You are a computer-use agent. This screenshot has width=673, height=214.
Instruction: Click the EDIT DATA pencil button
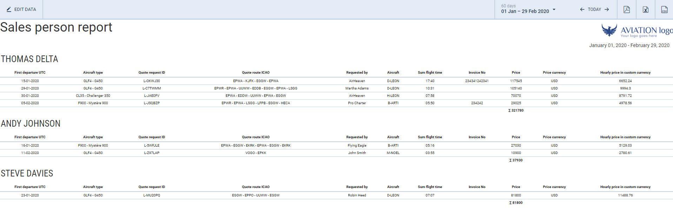point(21,9)
